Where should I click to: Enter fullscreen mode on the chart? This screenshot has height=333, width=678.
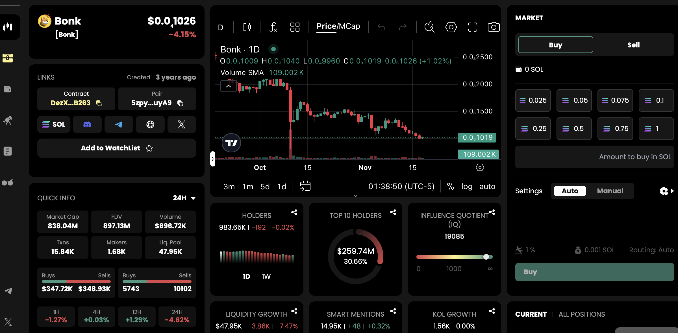point(472,27)
